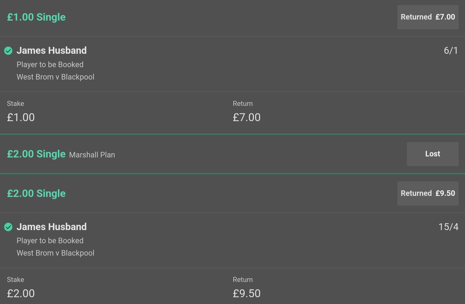Viewport: 465px width, 304px height.
Task: Click the green tick beside the 15/4 James Husband bet
Action: pos(8,227)
